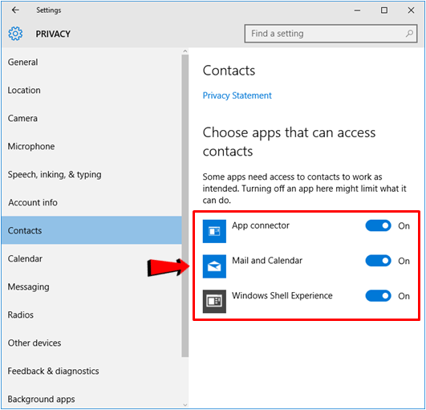Open Other devices settings

click(91, 343)
